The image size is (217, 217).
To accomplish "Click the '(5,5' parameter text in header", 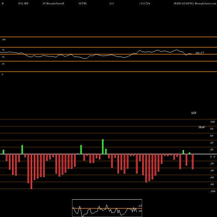I will tap(112, 3).
